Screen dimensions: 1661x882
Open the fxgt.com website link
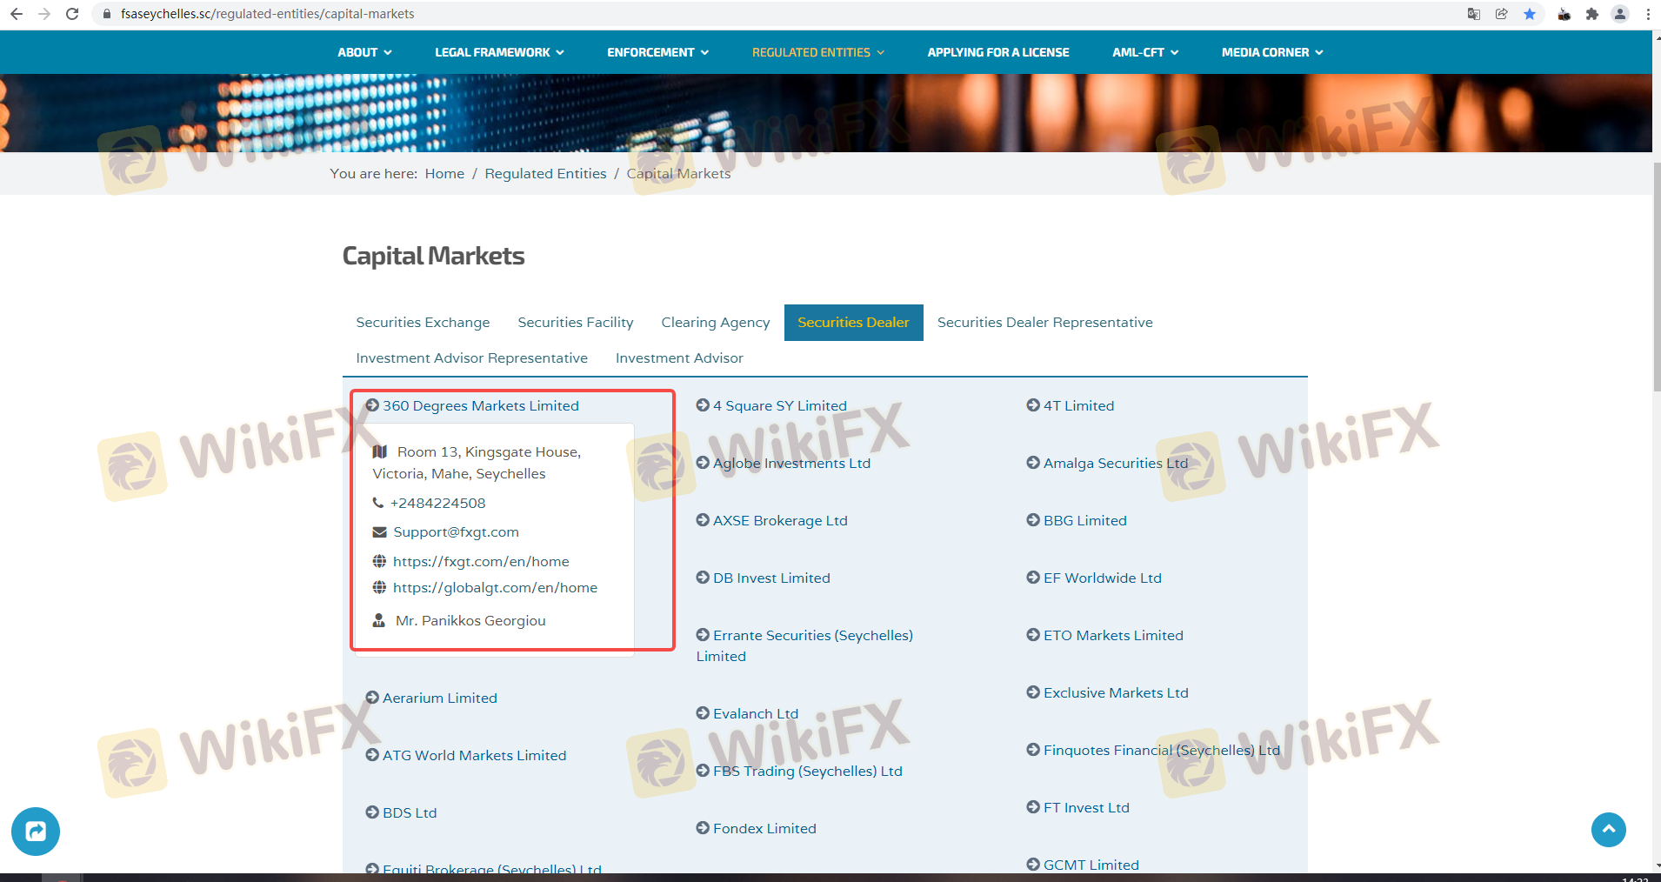pos(481,562)
